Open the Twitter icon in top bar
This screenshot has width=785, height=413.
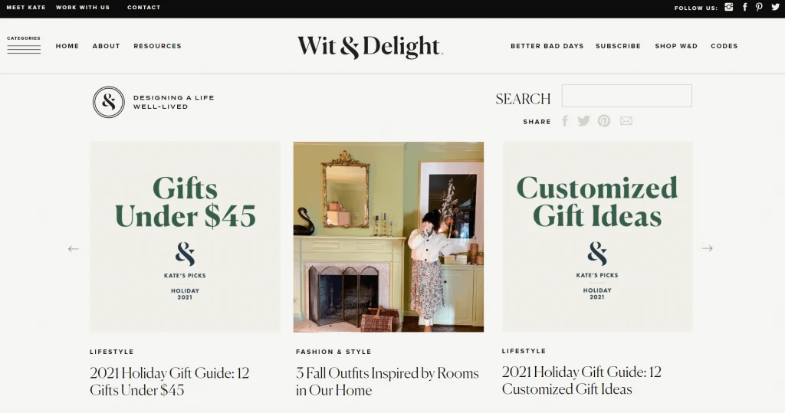pos(775,7)
